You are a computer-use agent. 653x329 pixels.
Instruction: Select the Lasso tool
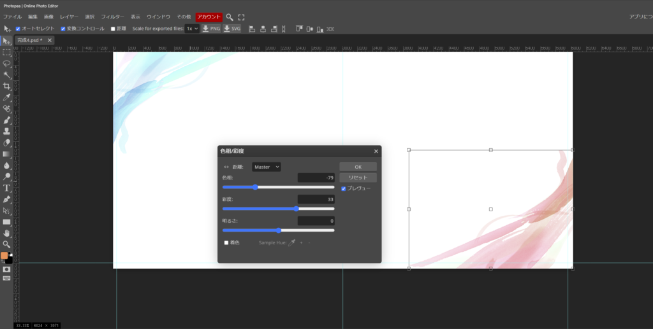(6, 64)
